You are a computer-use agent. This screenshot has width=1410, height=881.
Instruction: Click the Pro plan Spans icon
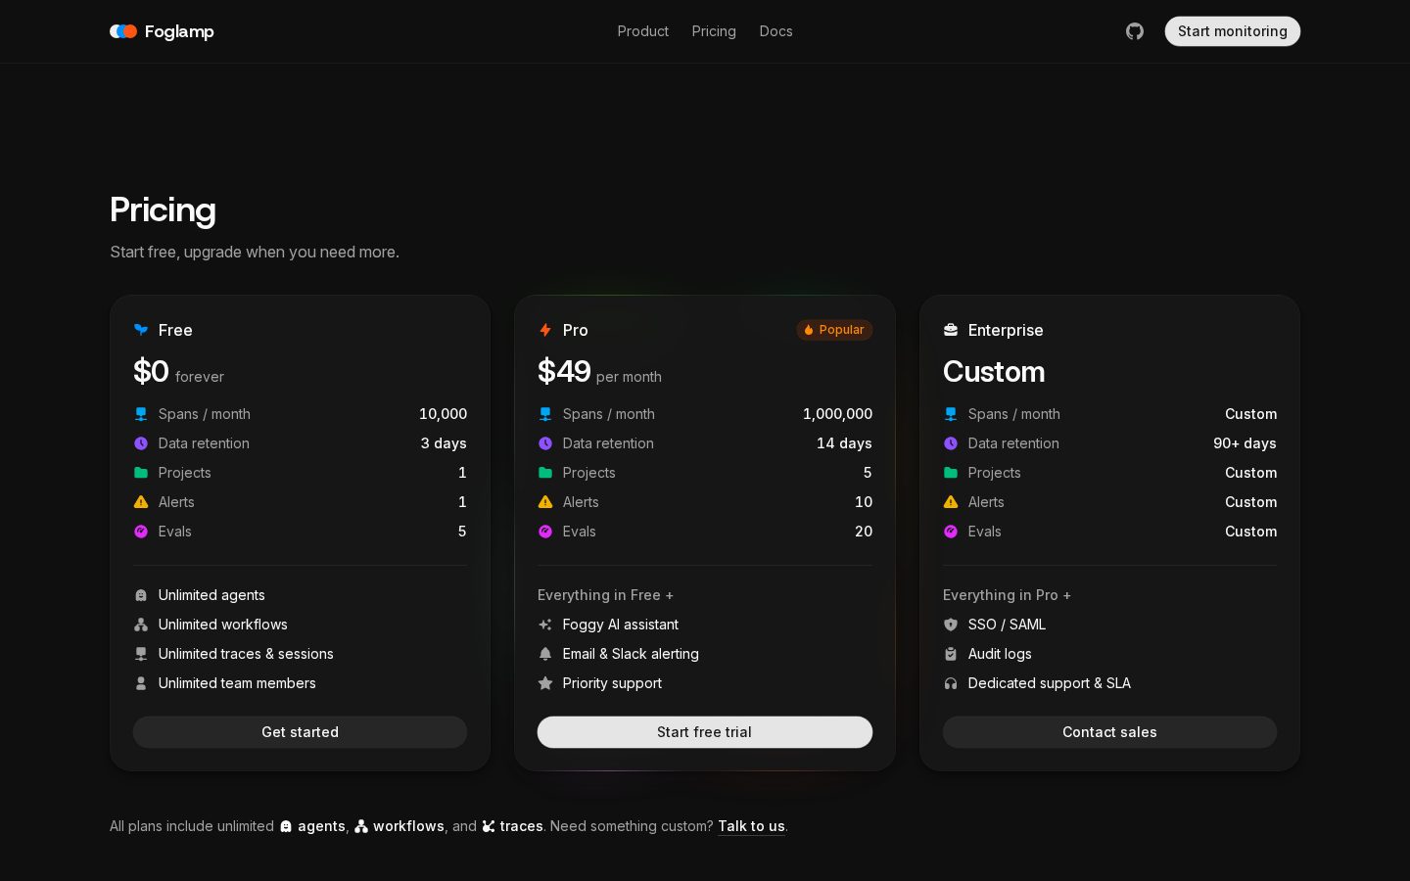click(x=545, y=414)
